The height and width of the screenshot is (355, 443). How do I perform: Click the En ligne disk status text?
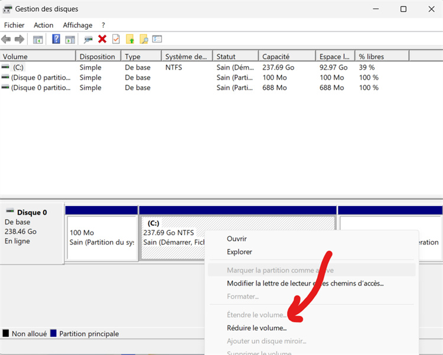click(x=17, y=241)
